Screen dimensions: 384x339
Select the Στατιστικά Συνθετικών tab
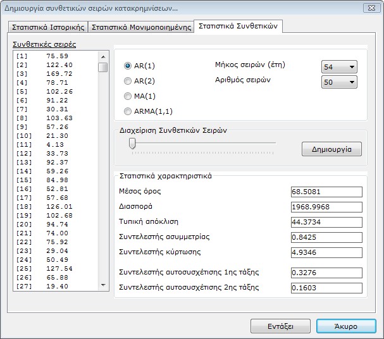238,26
